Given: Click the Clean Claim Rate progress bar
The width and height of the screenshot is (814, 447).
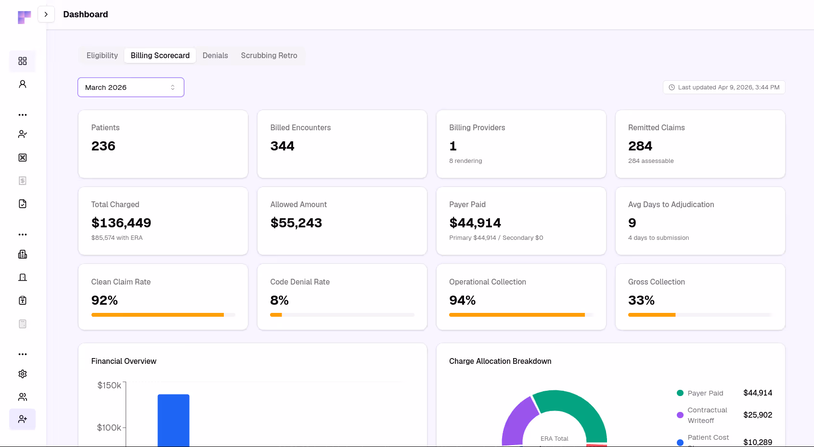Looking at the screenshot, I should click(x=163, y=315).
